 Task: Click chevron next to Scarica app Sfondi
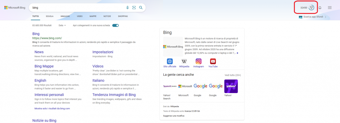[x=325, y=17]
